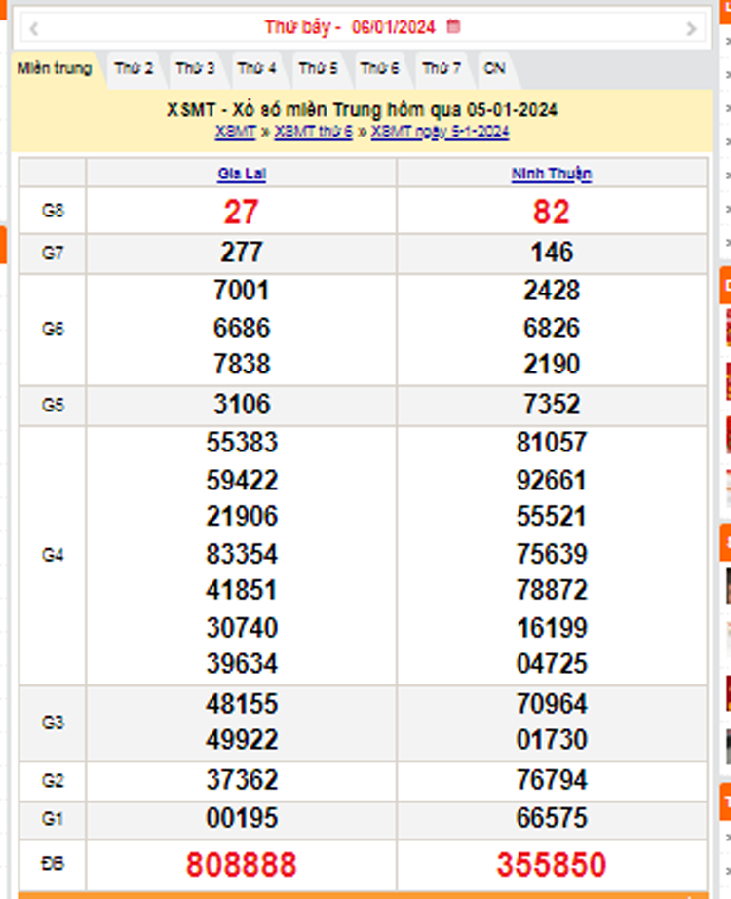Select the Miền trung tab
731x899 pixels.
pyautogui.click(x=55, y=69)
